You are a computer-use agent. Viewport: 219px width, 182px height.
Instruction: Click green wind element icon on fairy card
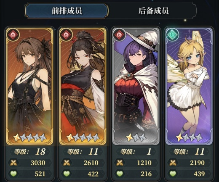click(x=172, y=34)
